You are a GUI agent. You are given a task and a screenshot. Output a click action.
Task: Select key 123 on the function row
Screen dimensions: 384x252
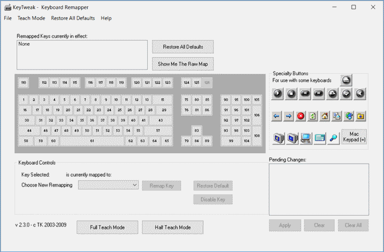tap(168, 83)
